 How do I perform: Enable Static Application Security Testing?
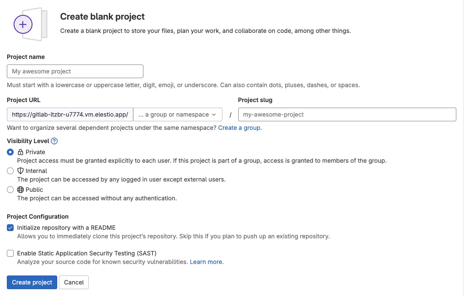point(10,253)
